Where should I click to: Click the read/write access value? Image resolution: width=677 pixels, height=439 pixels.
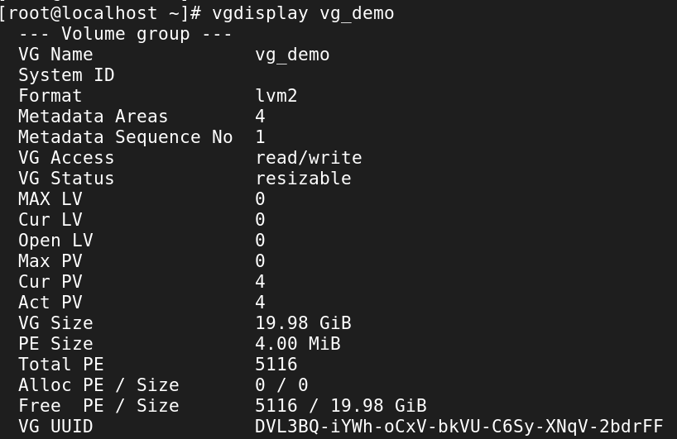(308, 158)
